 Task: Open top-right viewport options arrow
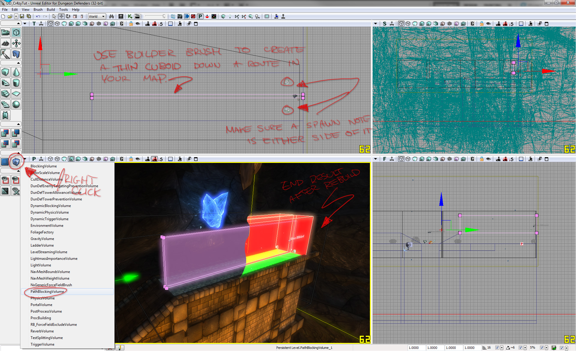tap(375, 24)
